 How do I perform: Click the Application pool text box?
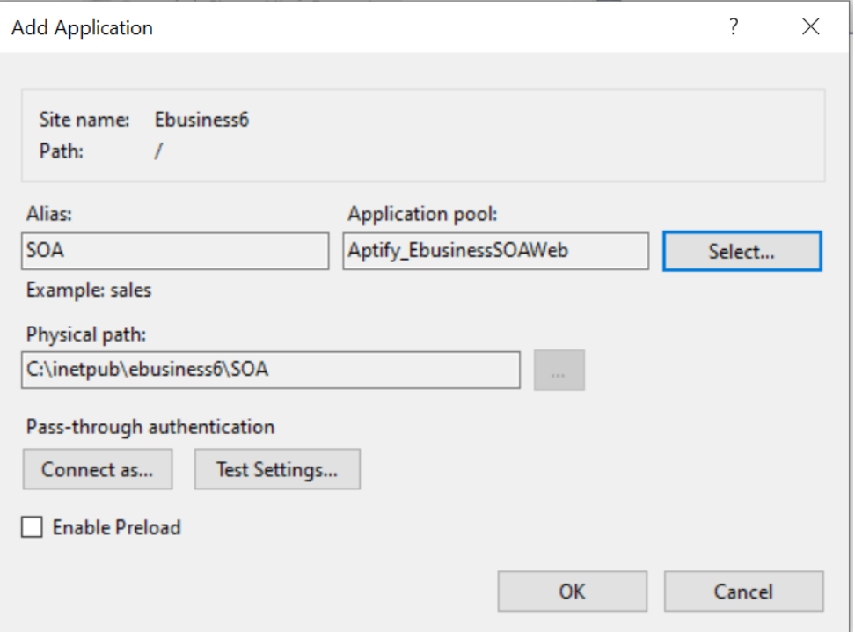(495, 251)
